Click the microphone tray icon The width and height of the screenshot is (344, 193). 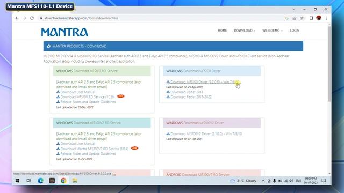pos(274,181)
